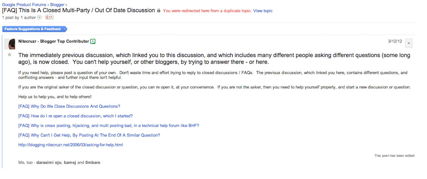Star this post by Nitecruzr
This screenshot has width=427, height=179.
tap(9, 55)
